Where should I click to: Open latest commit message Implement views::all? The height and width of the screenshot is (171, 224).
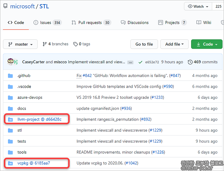point(96,62)
